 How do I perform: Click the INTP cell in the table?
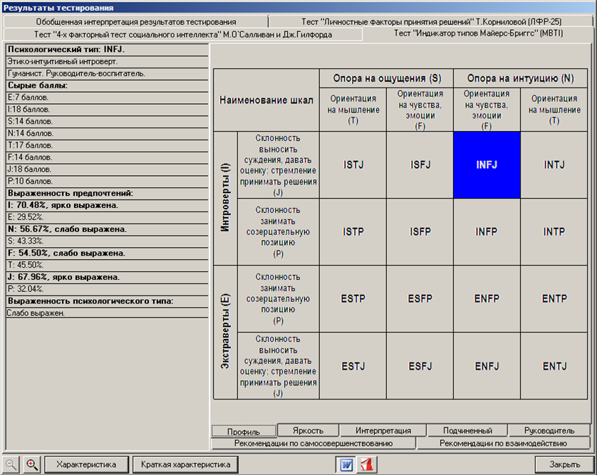[554, 231]
